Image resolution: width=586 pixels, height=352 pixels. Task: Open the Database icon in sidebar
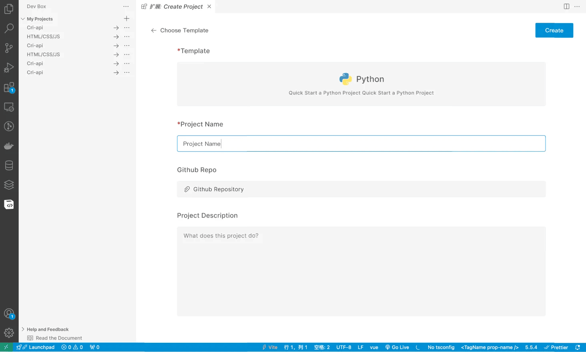(9, 165)
